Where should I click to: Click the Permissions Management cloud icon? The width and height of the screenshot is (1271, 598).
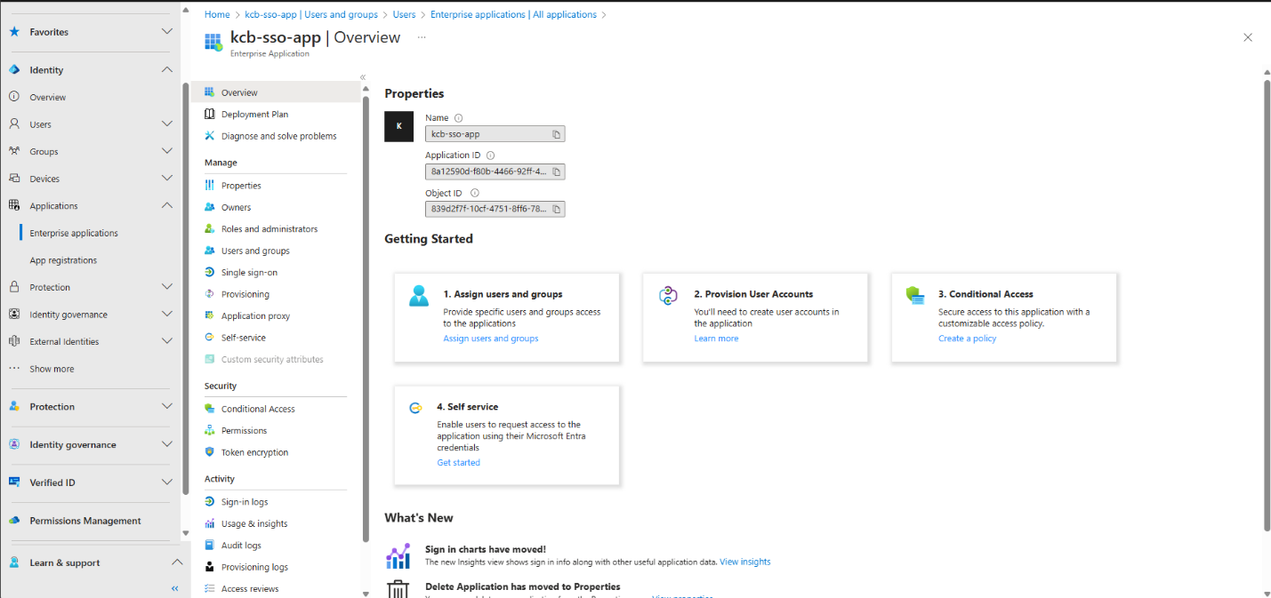pyautogui.click(x=14, y=521)
